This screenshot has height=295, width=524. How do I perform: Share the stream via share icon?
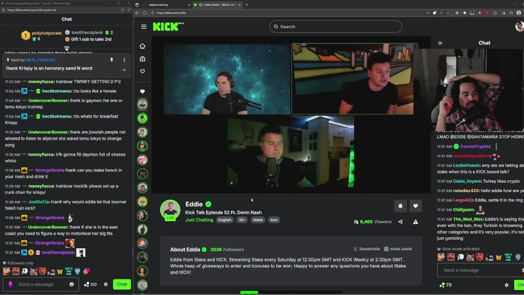pos(400,222)
